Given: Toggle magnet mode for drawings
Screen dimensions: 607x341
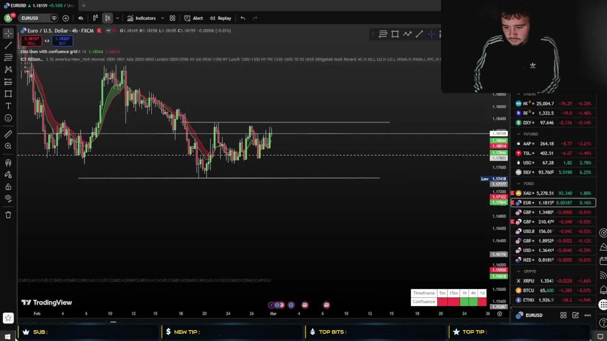Looking at the screenshot, I should coord(8,162).
